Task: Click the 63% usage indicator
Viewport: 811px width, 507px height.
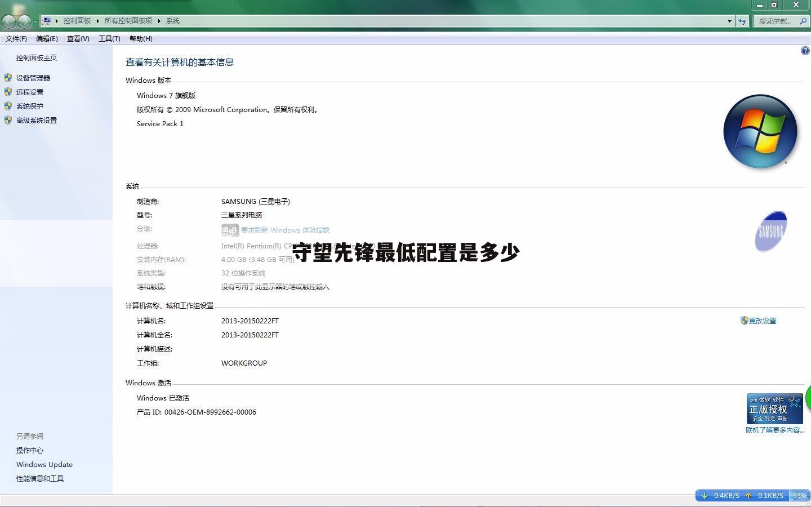Action: pos(800,496)
